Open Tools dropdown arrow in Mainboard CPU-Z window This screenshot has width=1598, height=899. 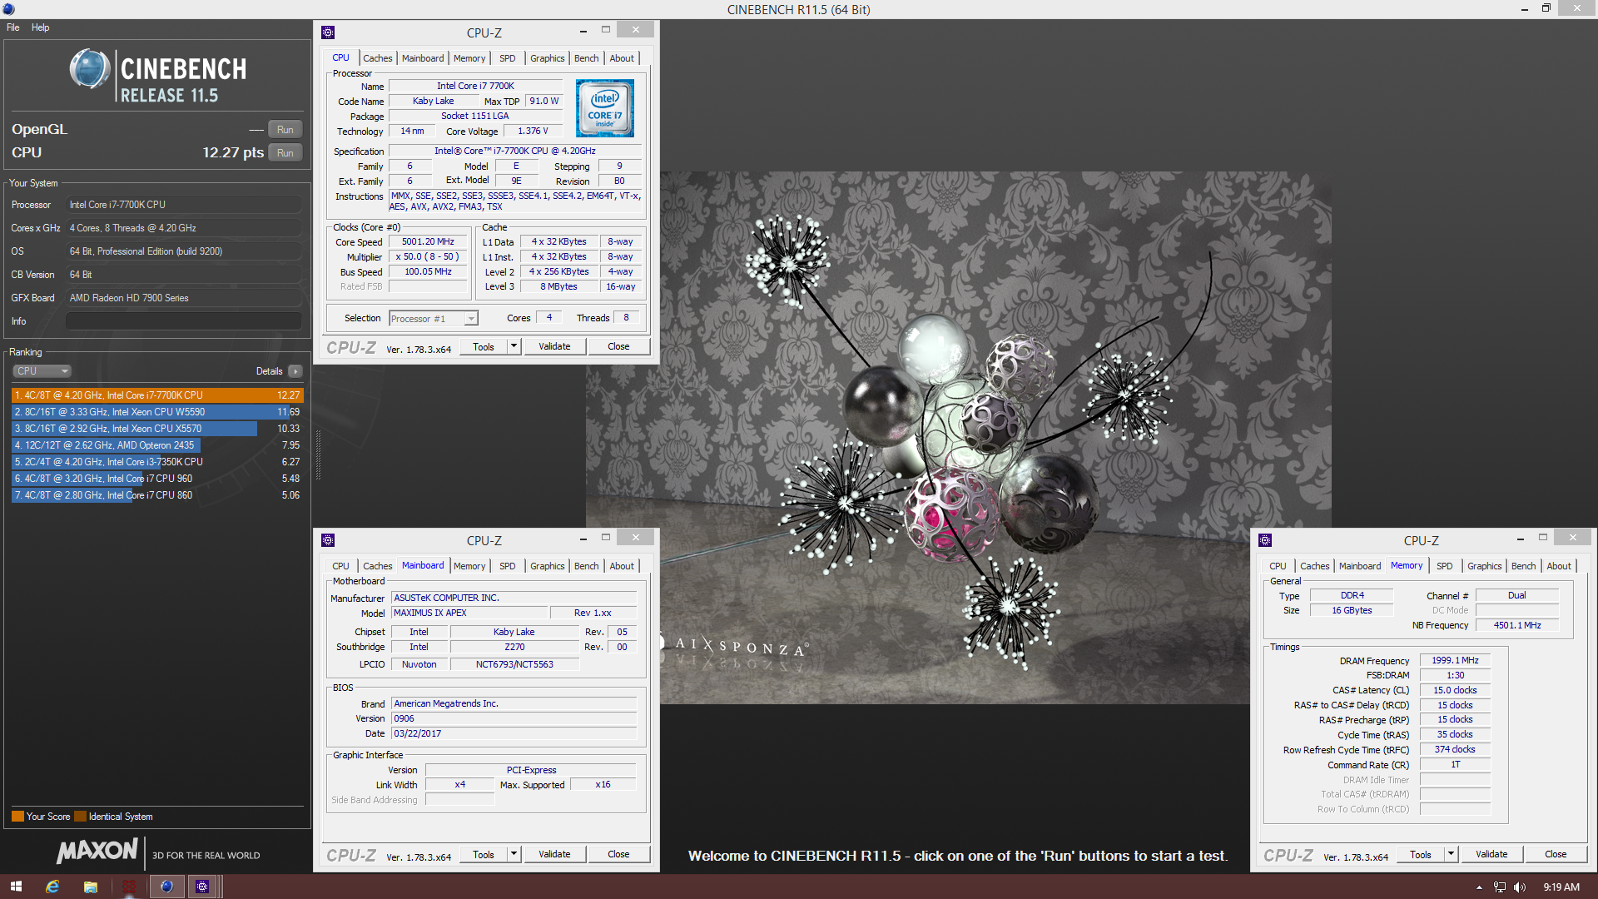tap(514, 854)
